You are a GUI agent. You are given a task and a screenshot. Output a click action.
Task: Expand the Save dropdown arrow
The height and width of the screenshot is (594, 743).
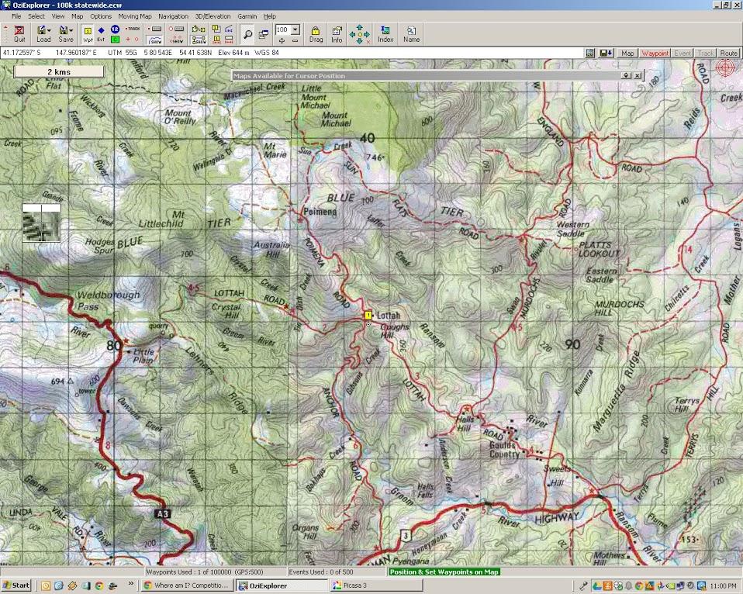tap(73, 30)
